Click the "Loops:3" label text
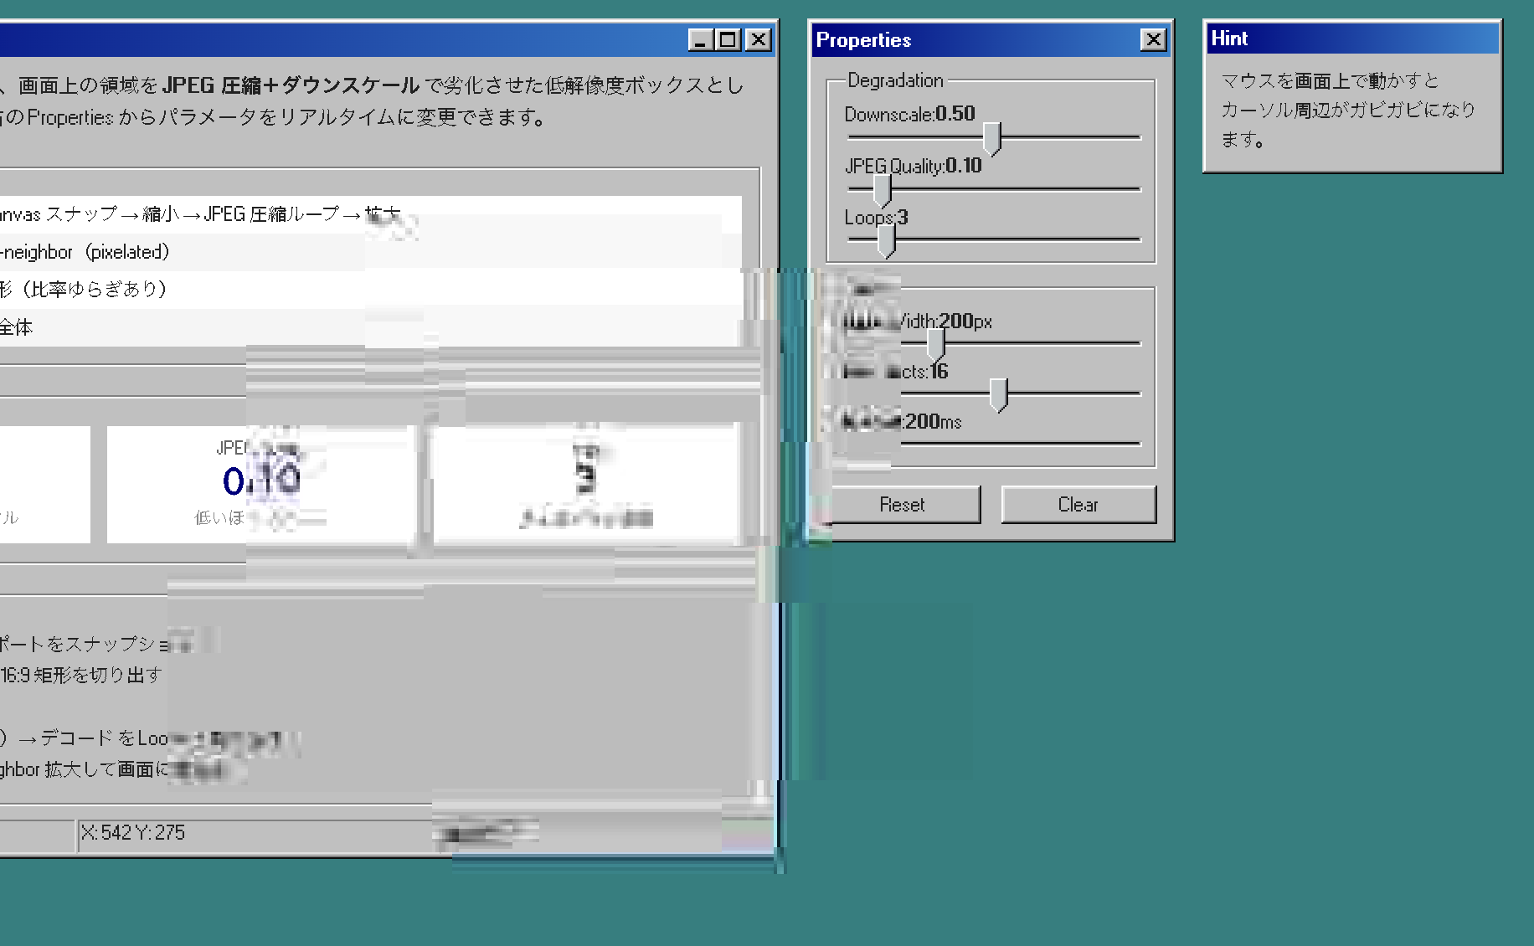This screenshot has width=1534, height=946. pyautogui.click(x=876, y=218)
